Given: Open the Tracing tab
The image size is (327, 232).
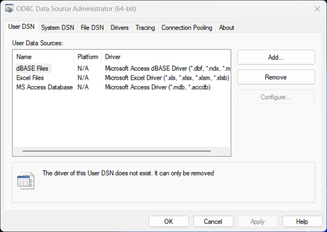Looking at the screenshot, I should (x=145, y=27).
